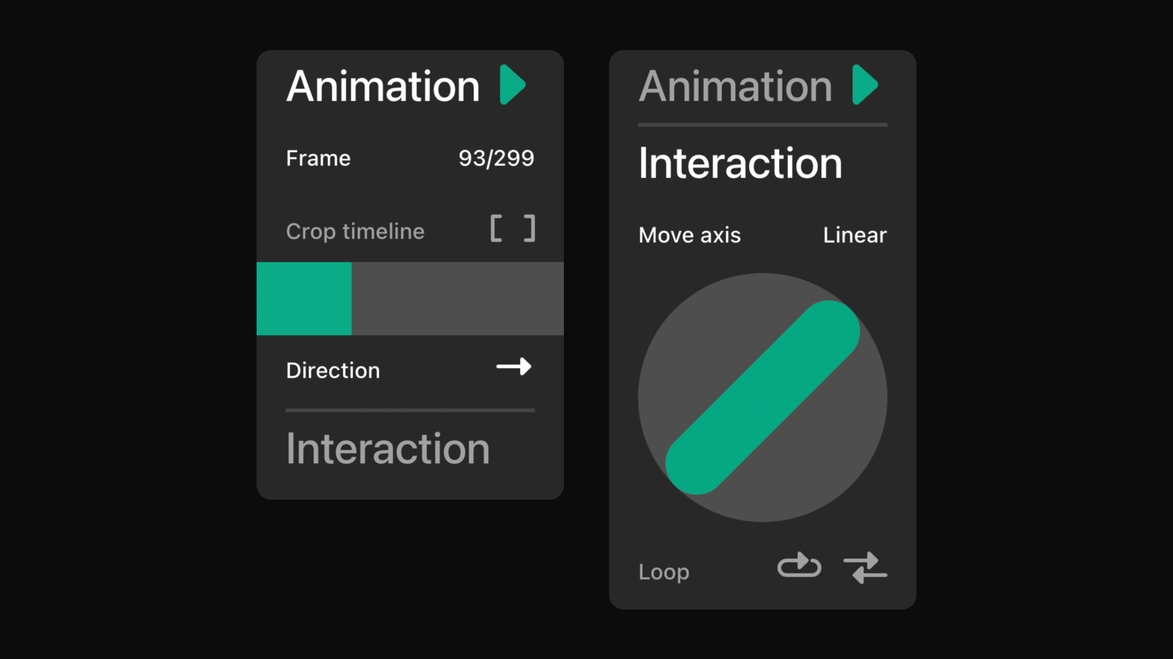
Task: Click the green portion of the timeline progress bar
Action: tap(304, 298)
